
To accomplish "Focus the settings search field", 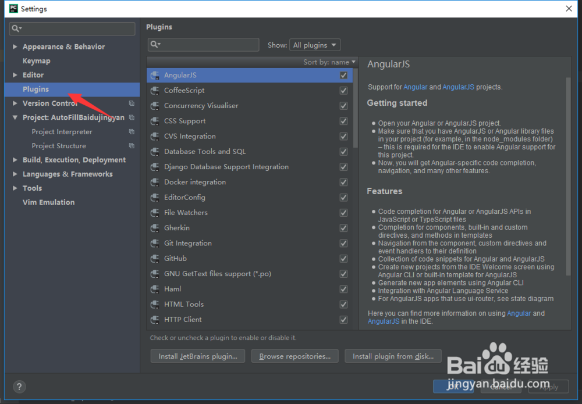I will pos(72,28).
